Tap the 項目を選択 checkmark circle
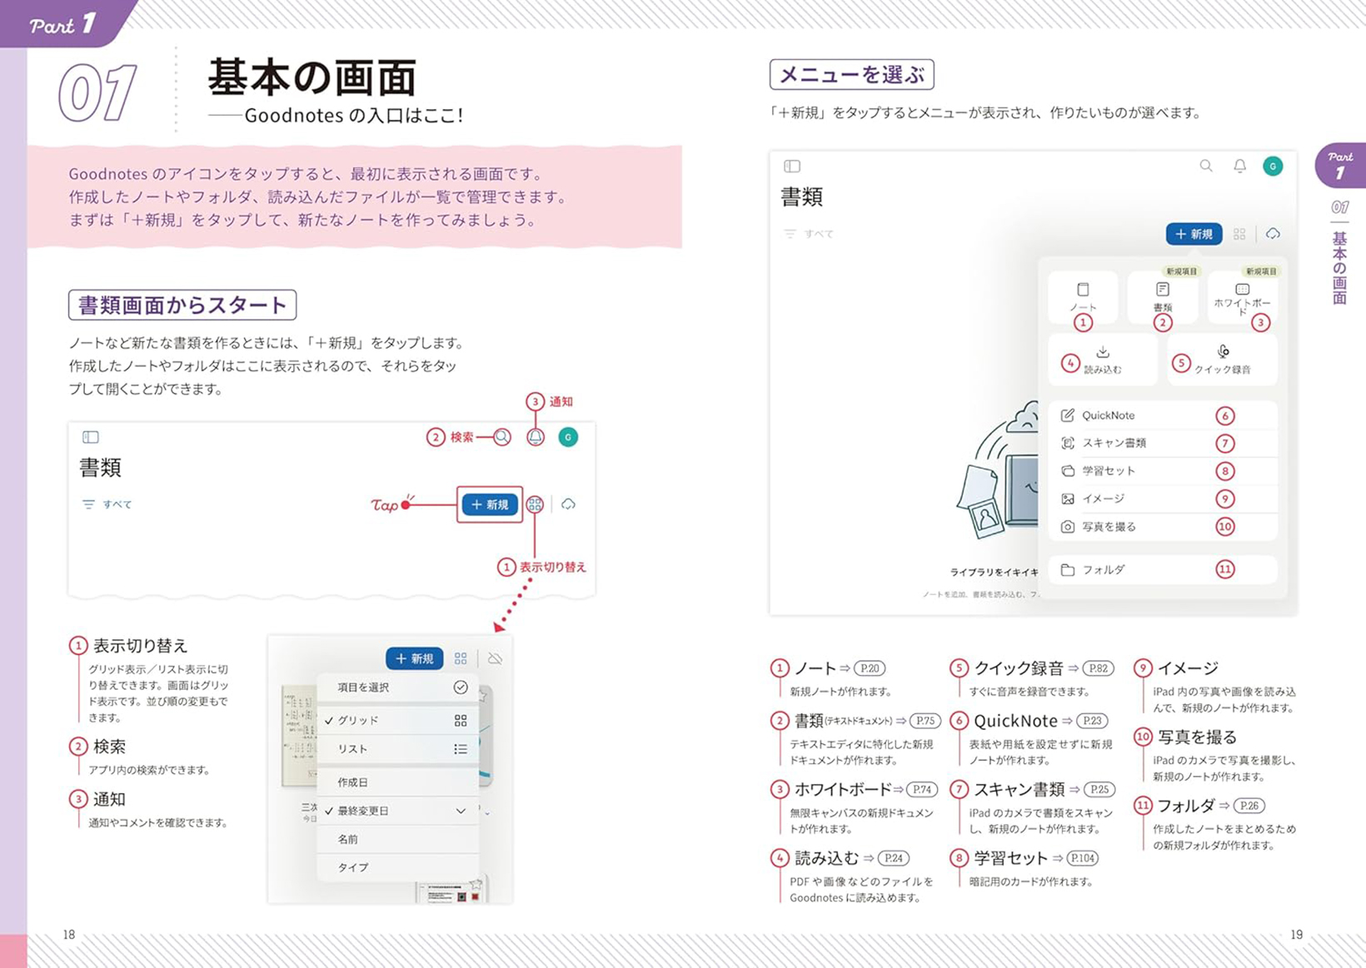This screenshot has height=968, width=1366. 461,688
